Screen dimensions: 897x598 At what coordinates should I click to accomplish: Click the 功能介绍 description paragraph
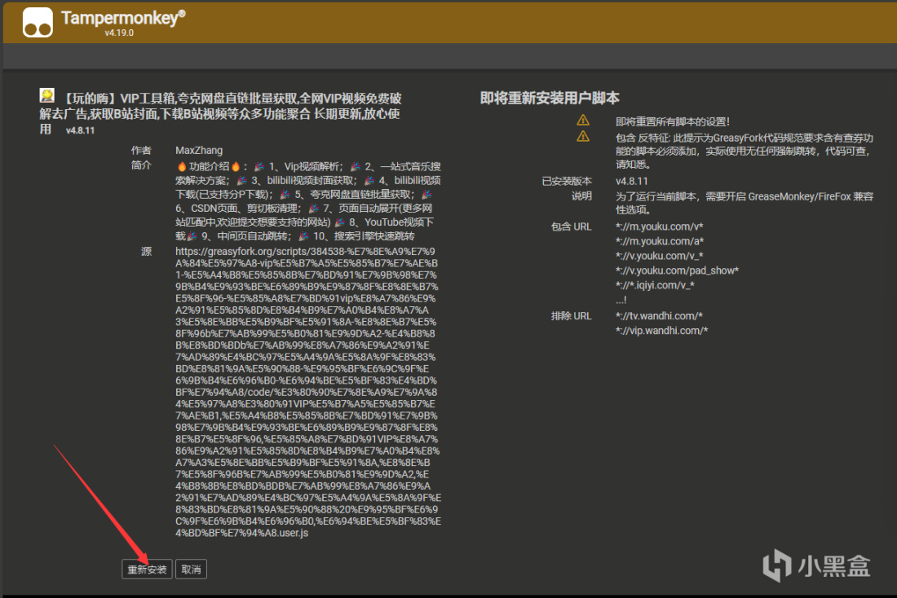[307, 201]
